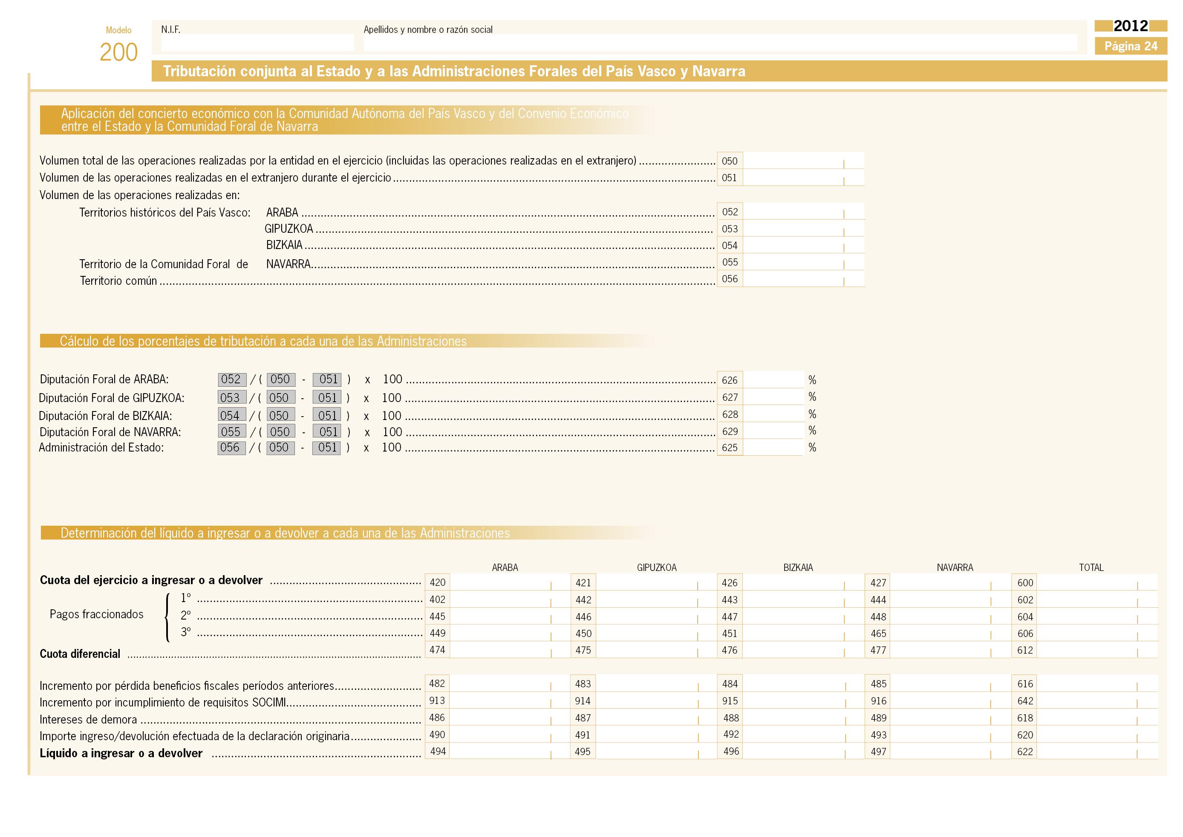Select field 496 Líquido a ingresar BIZKAIA
The image size is (1183, 837).
point(803,751)
